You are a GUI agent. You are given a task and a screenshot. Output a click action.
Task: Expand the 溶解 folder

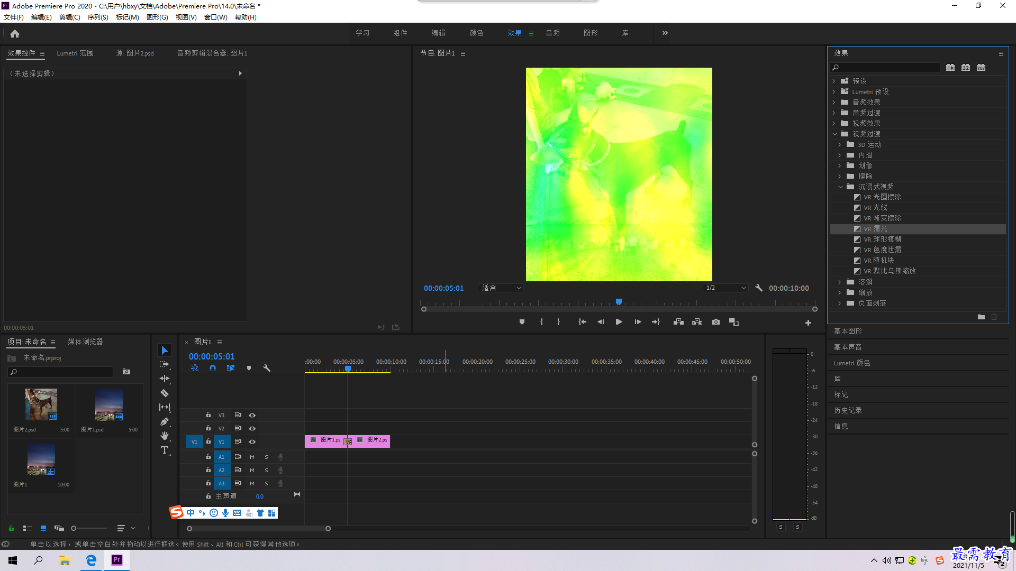pos(840,282)
